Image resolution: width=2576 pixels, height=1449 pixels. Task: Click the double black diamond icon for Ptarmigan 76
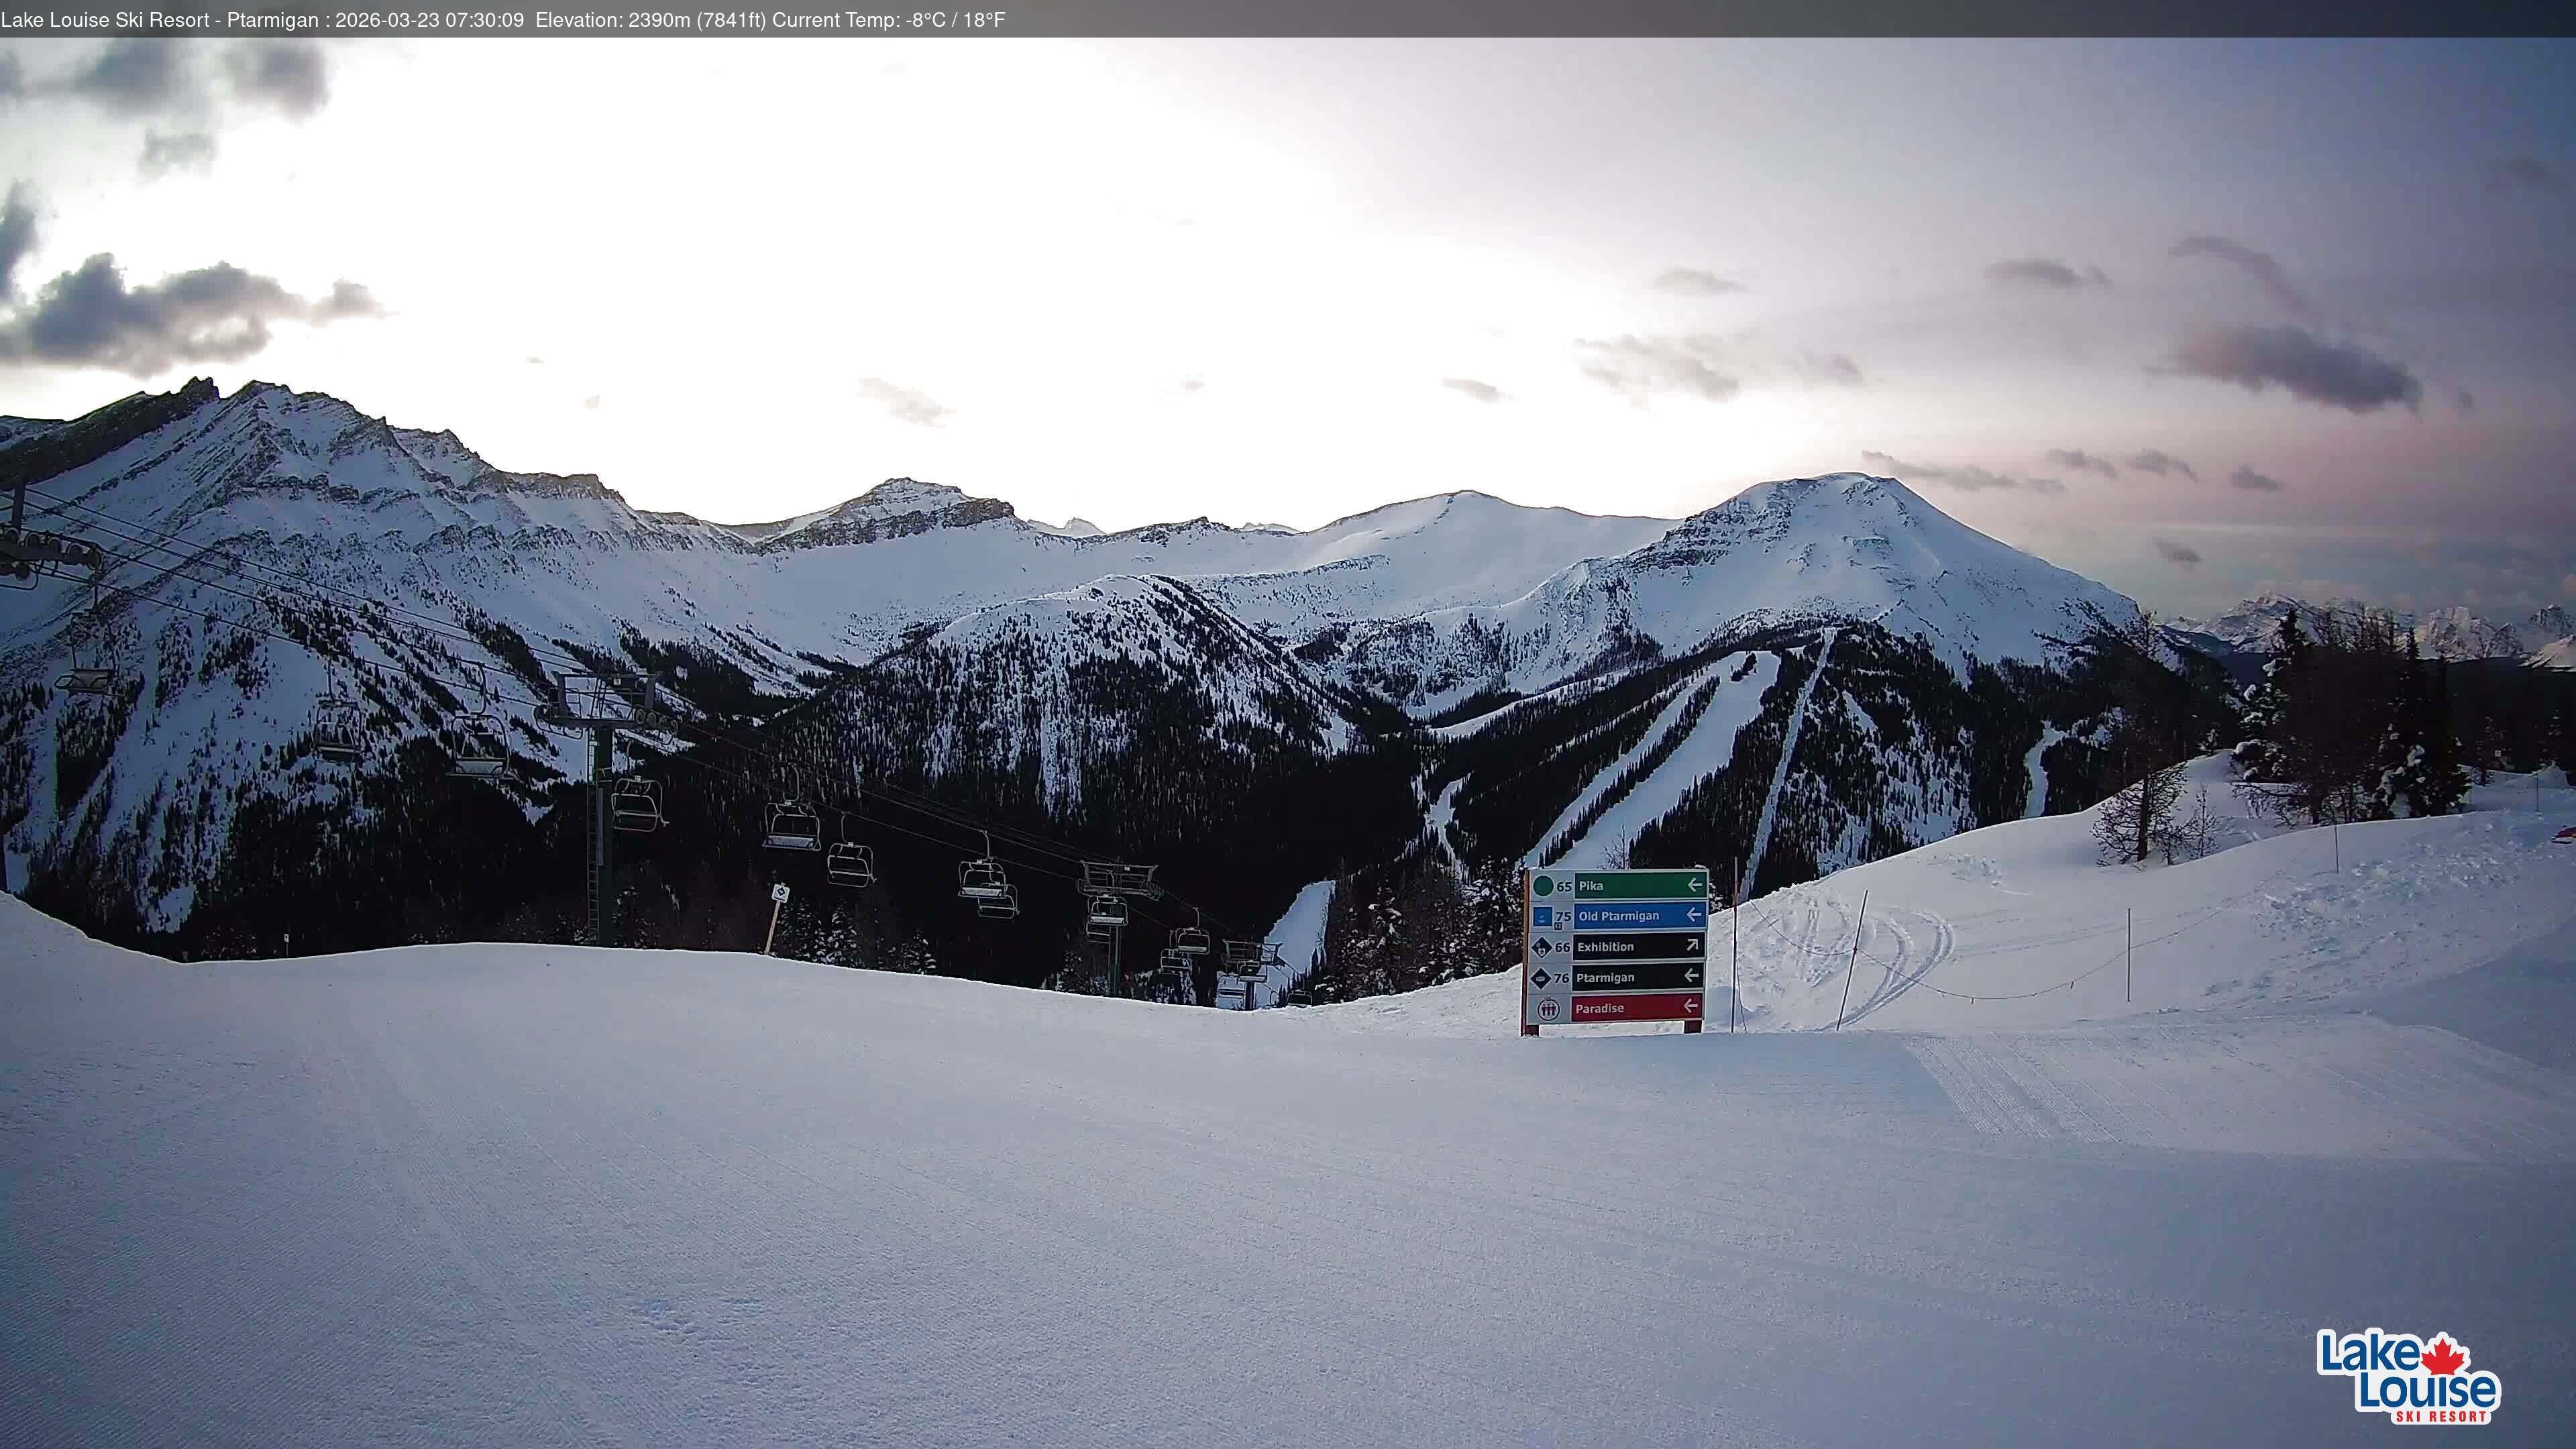1541,979
